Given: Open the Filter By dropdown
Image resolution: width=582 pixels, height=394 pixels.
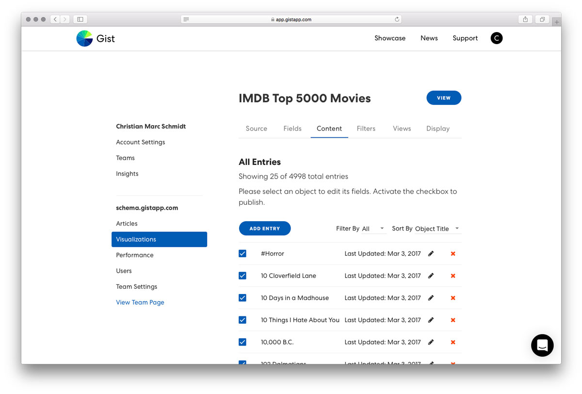Looking at the screenshot, I should click(x=373, y=229).
